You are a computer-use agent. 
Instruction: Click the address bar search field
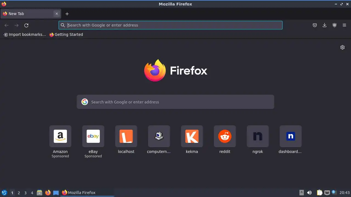click(171, 25)
